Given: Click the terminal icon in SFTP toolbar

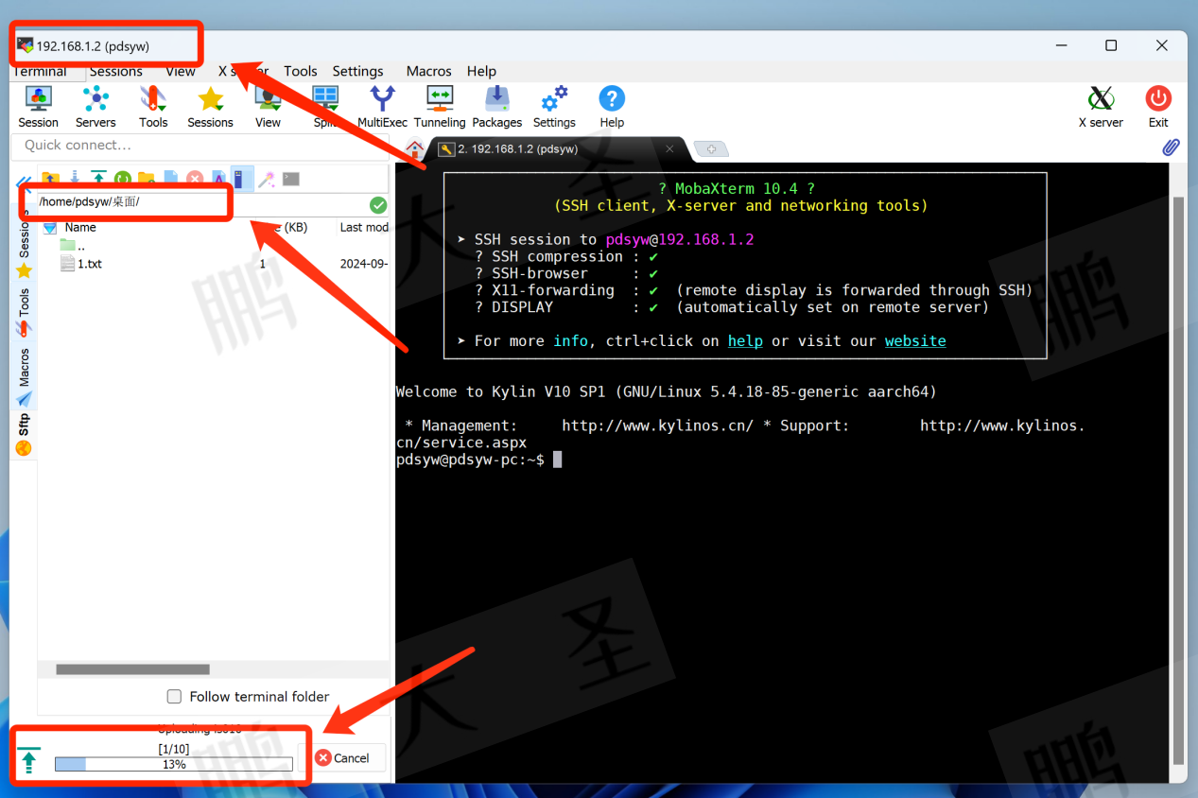Looking at the screenshot, I should [x=291, y=179].
